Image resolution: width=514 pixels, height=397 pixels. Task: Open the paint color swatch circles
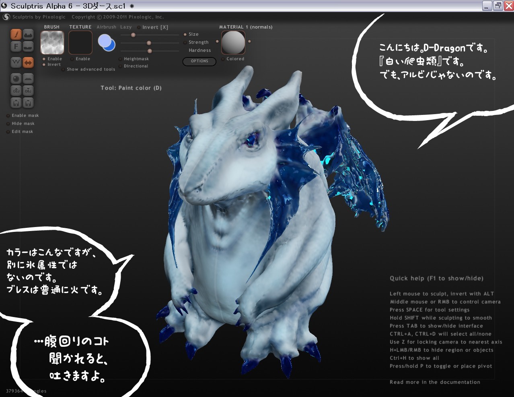point(107,43)
